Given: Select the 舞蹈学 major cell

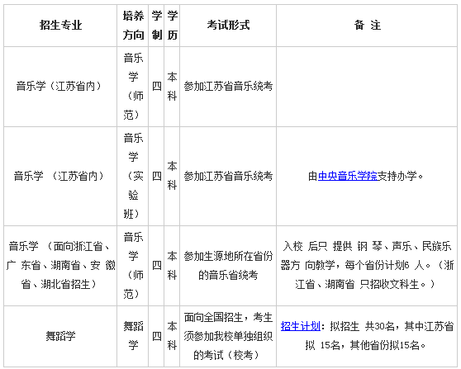Looking at the screenshot, I should (60, 336).
